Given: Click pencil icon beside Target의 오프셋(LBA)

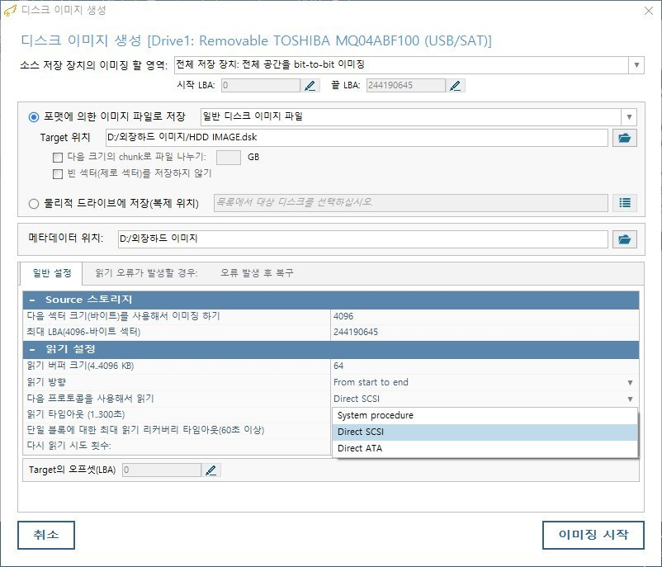Looking at the screenshot, I should click(210, 470).
